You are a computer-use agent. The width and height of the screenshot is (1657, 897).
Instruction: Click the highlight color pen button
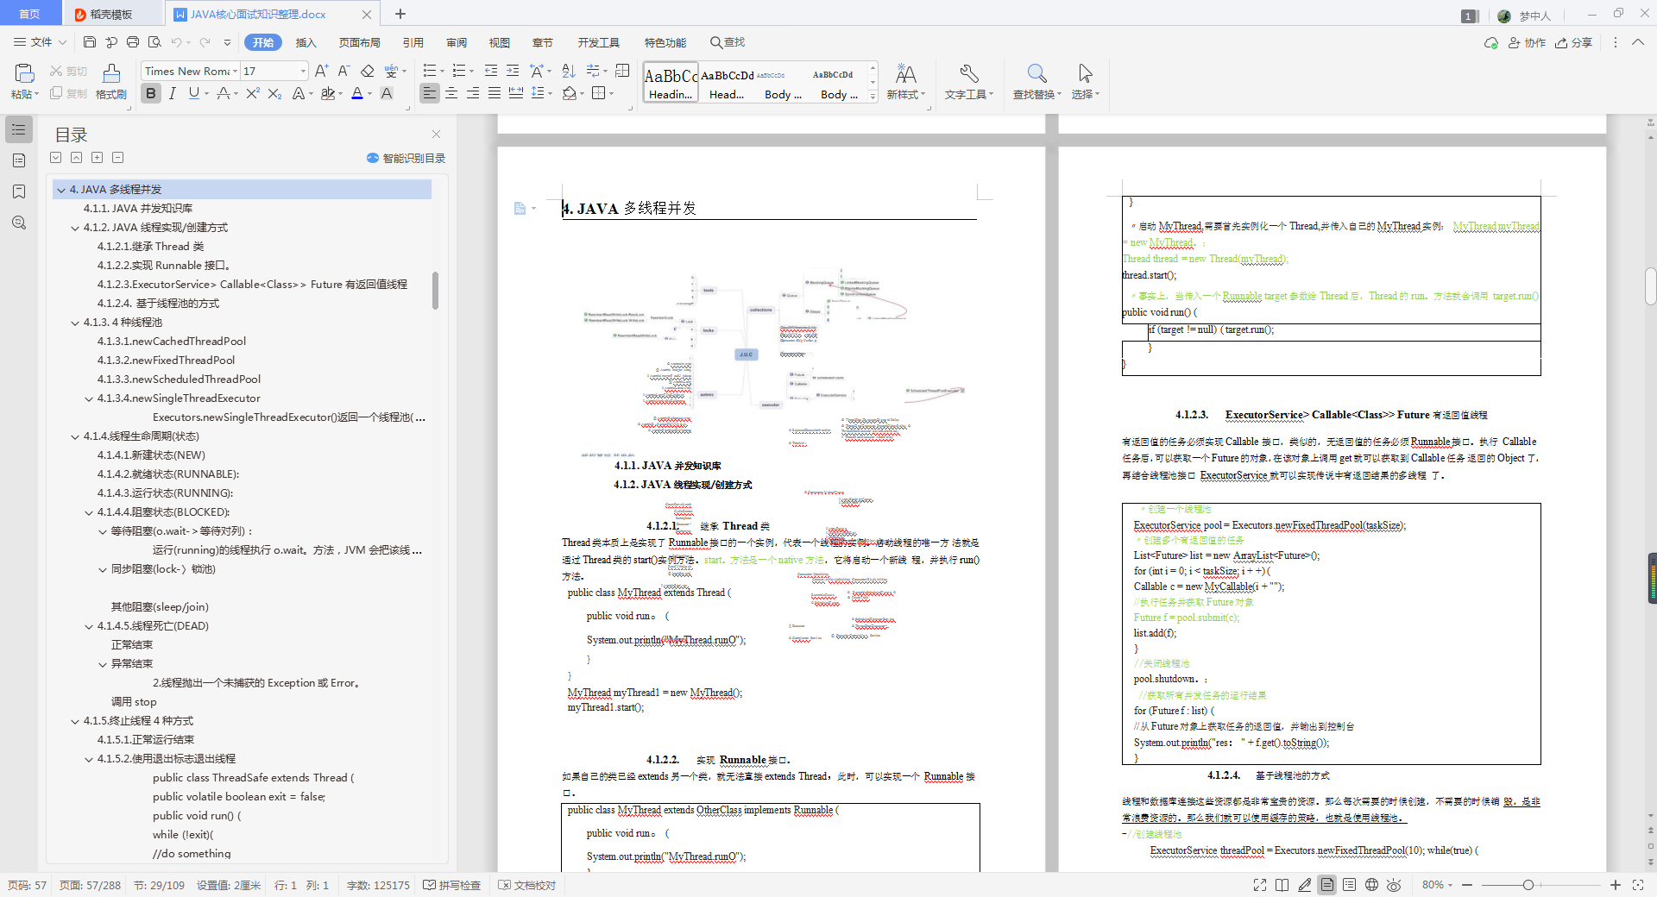click(x=327, y=93)
